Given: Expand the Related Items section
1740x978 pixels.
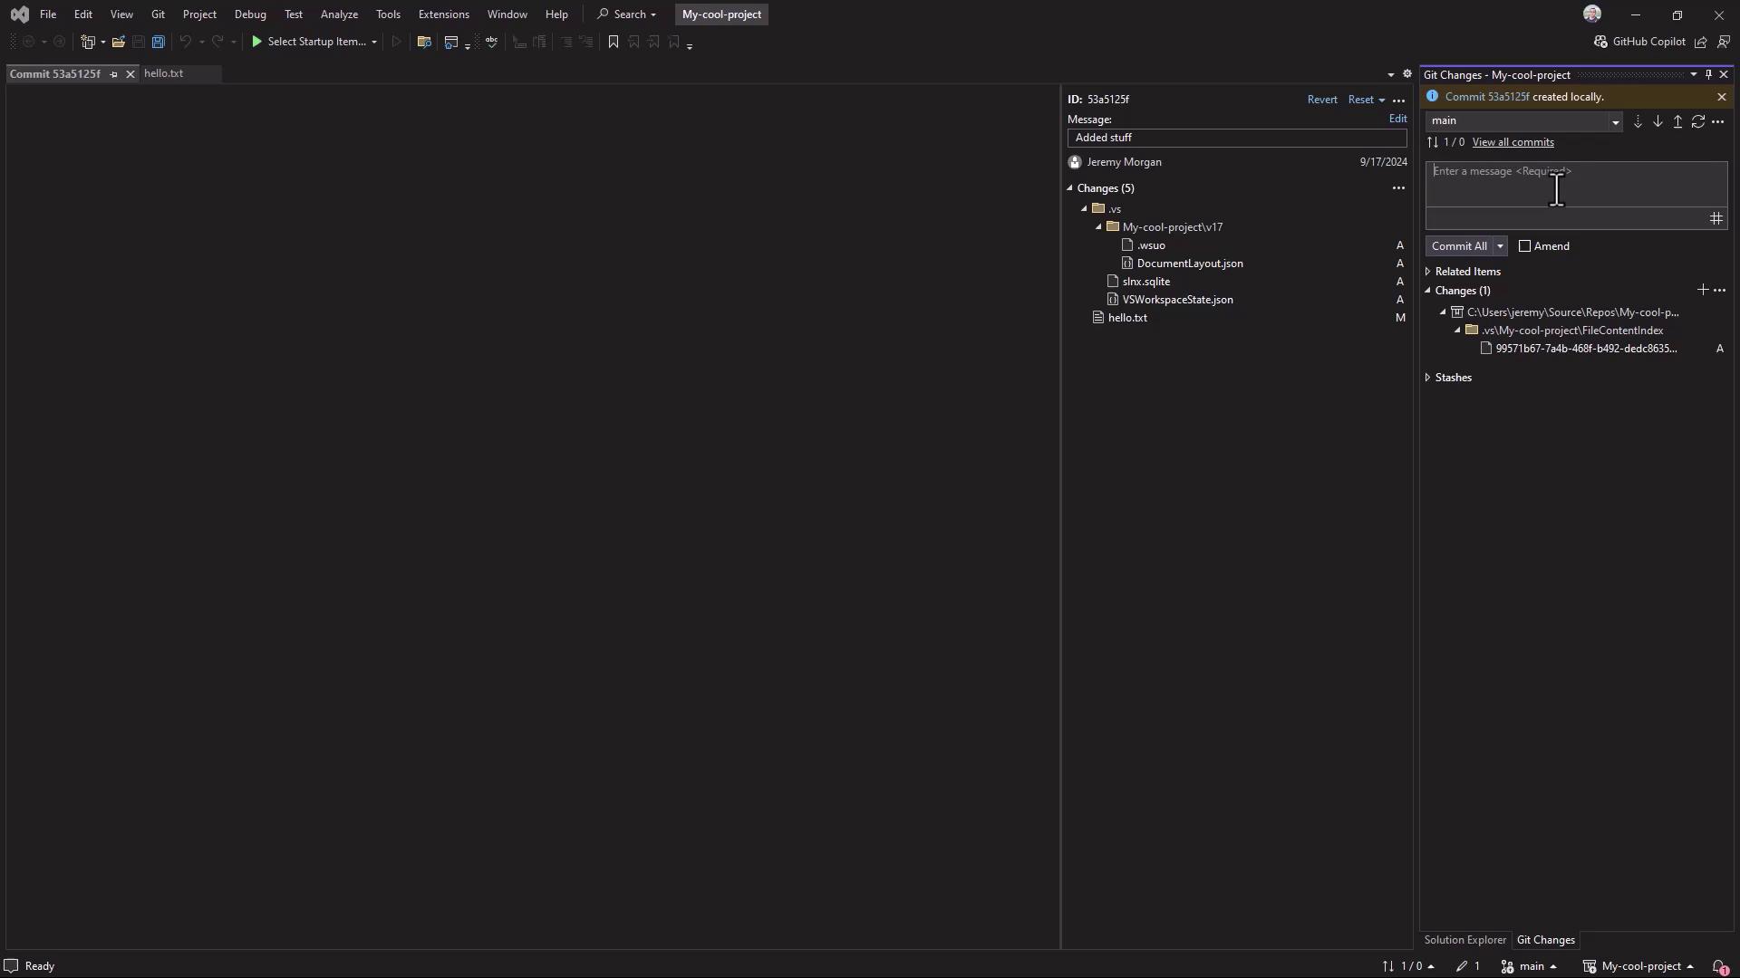Looking at the screenshot, I should (1428, 272).
